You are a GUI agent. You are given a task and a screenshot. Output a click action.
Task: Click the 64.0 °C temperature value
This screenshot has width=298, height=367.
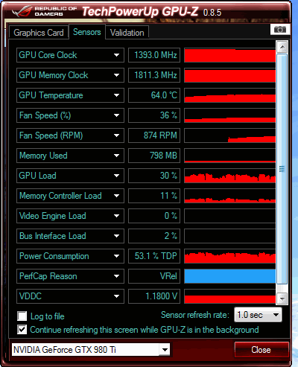click(x=154, y=95)
